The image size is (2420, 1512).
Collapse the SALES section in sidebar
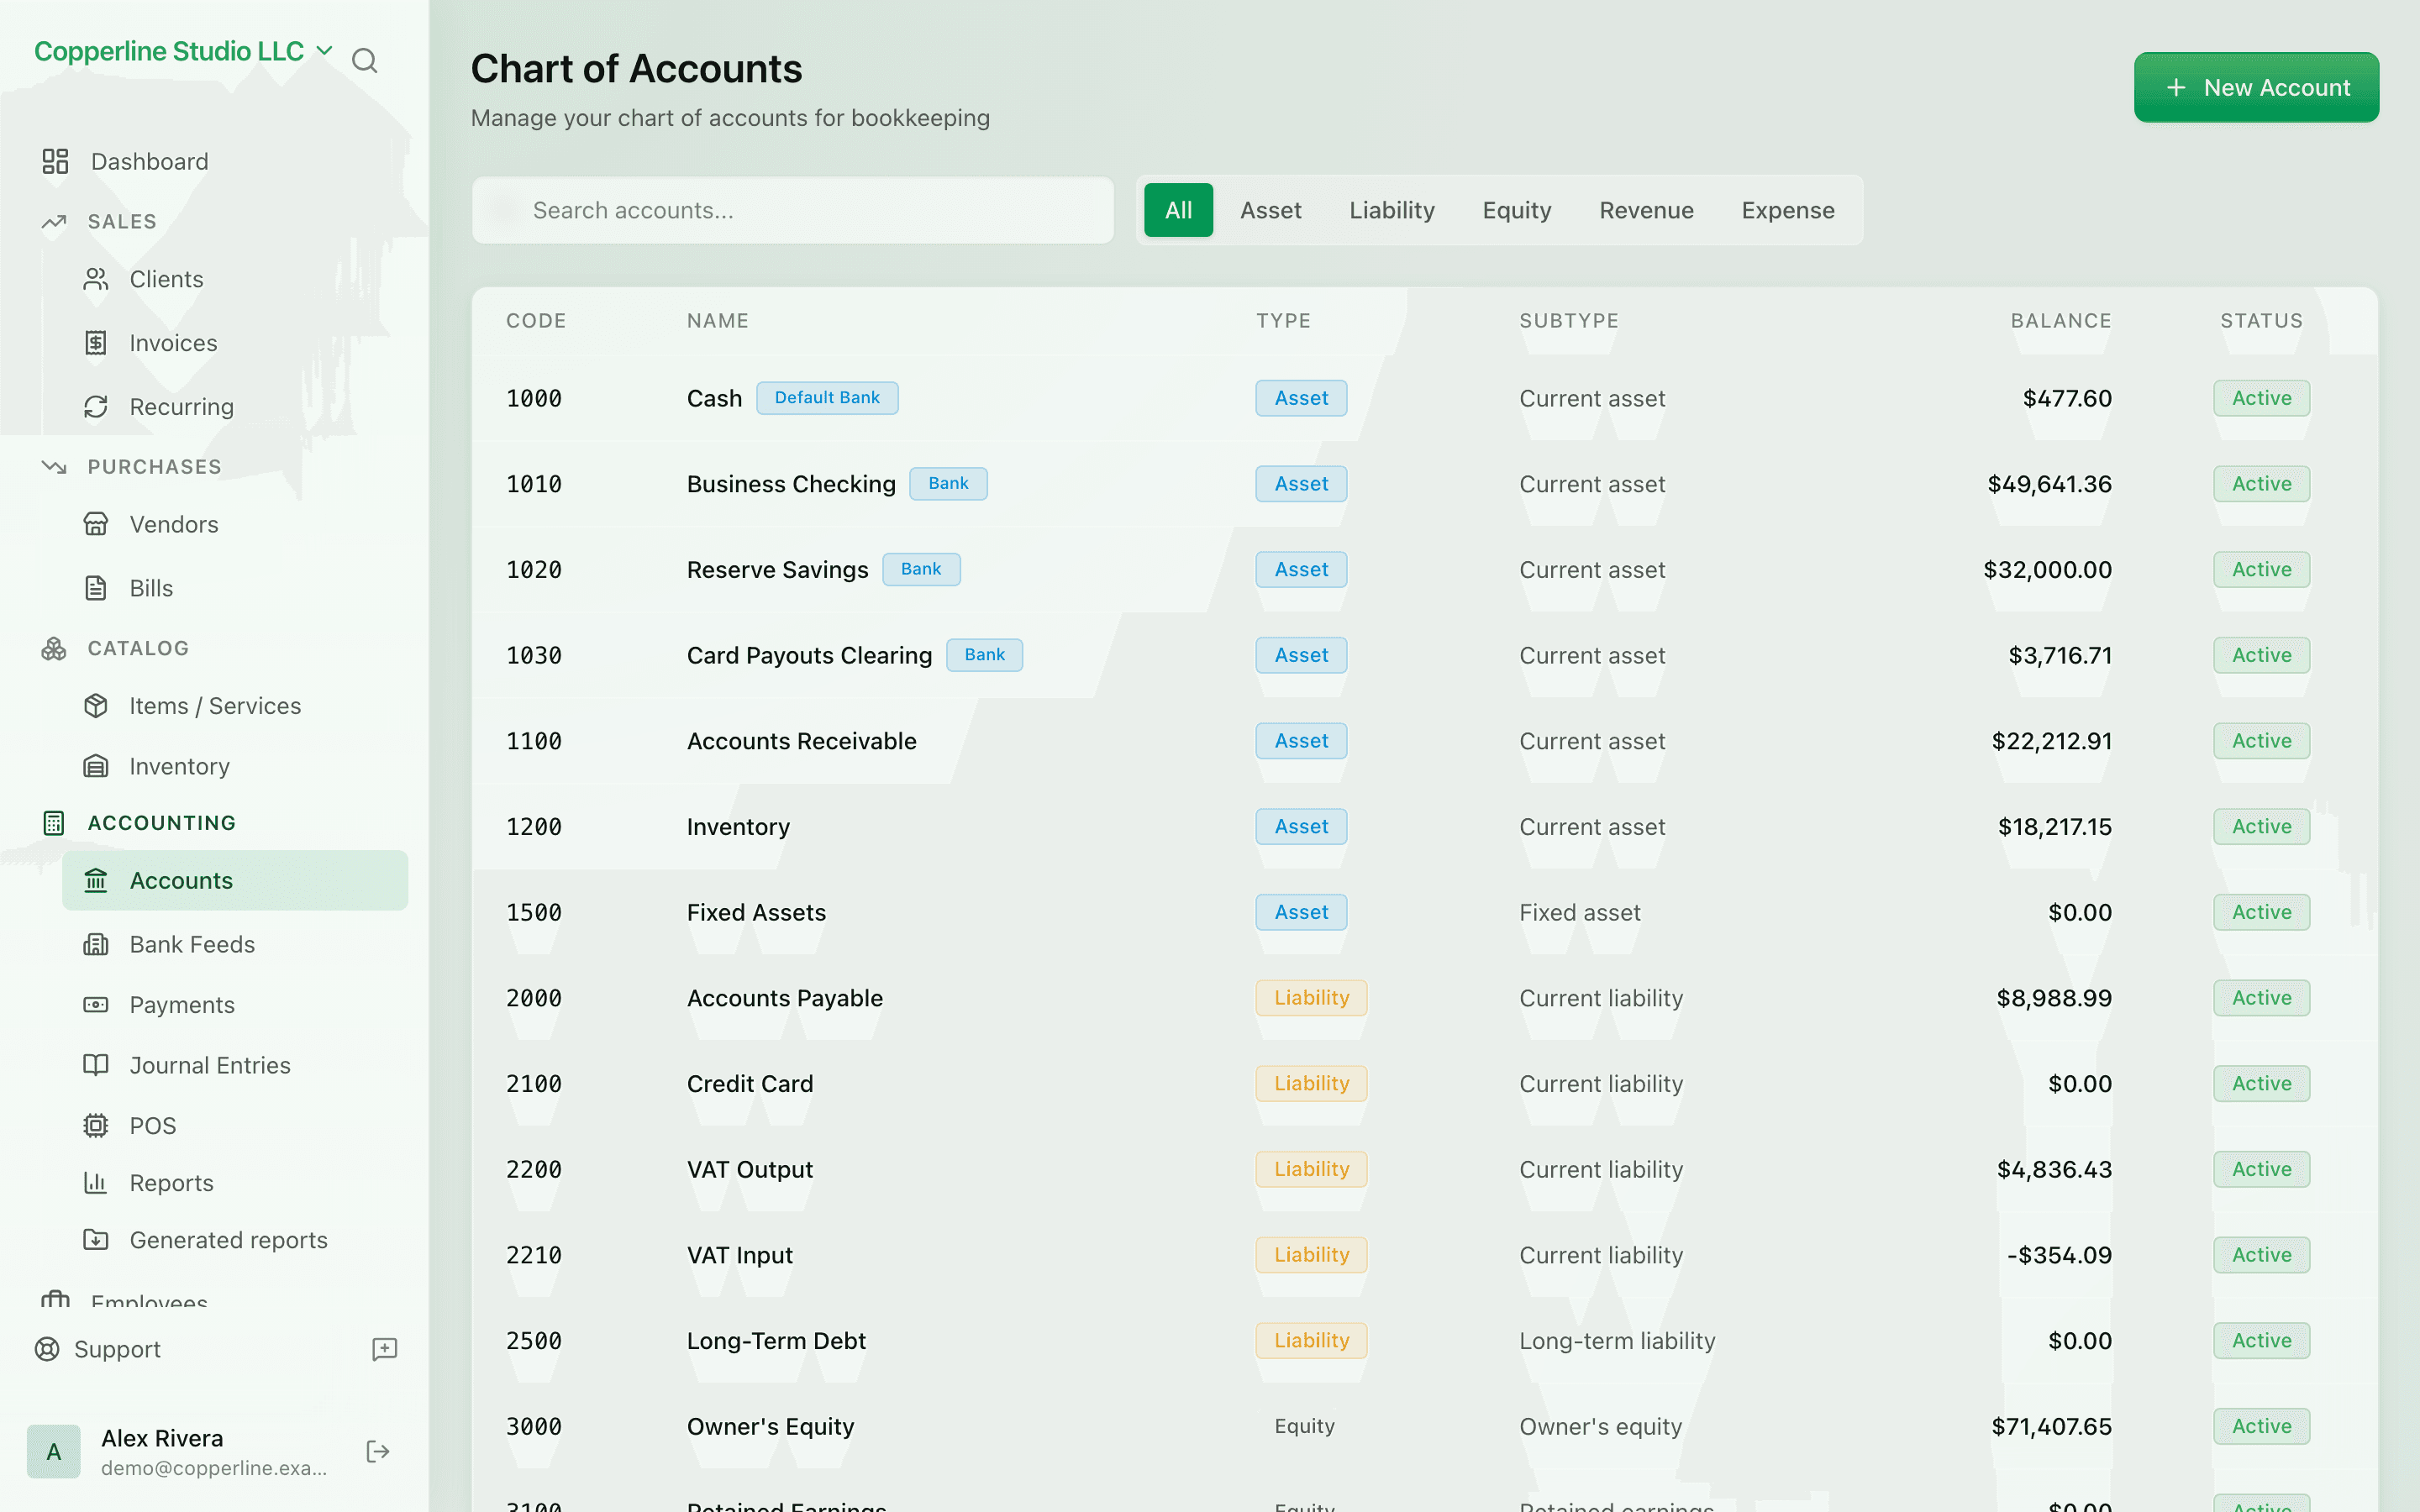coord(121,221)
